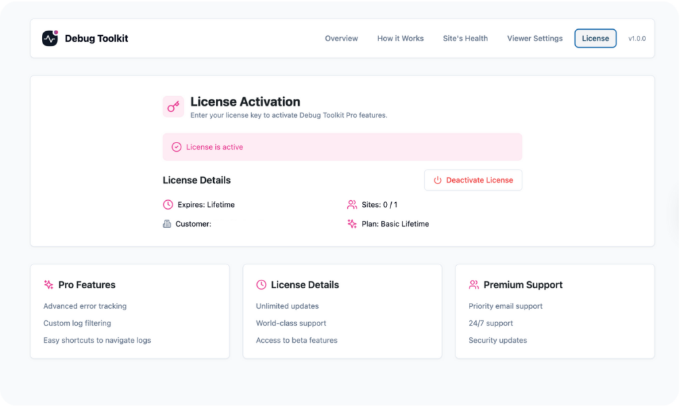Select the key icon beside License Activation
Image resolution: width=680 pixels, height=407 pixels.
coord(173,106)
